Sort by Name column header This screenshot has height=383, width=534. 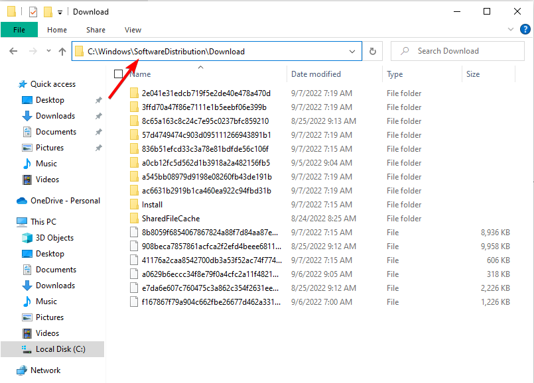pyautogui.click(x=139, y=74)
